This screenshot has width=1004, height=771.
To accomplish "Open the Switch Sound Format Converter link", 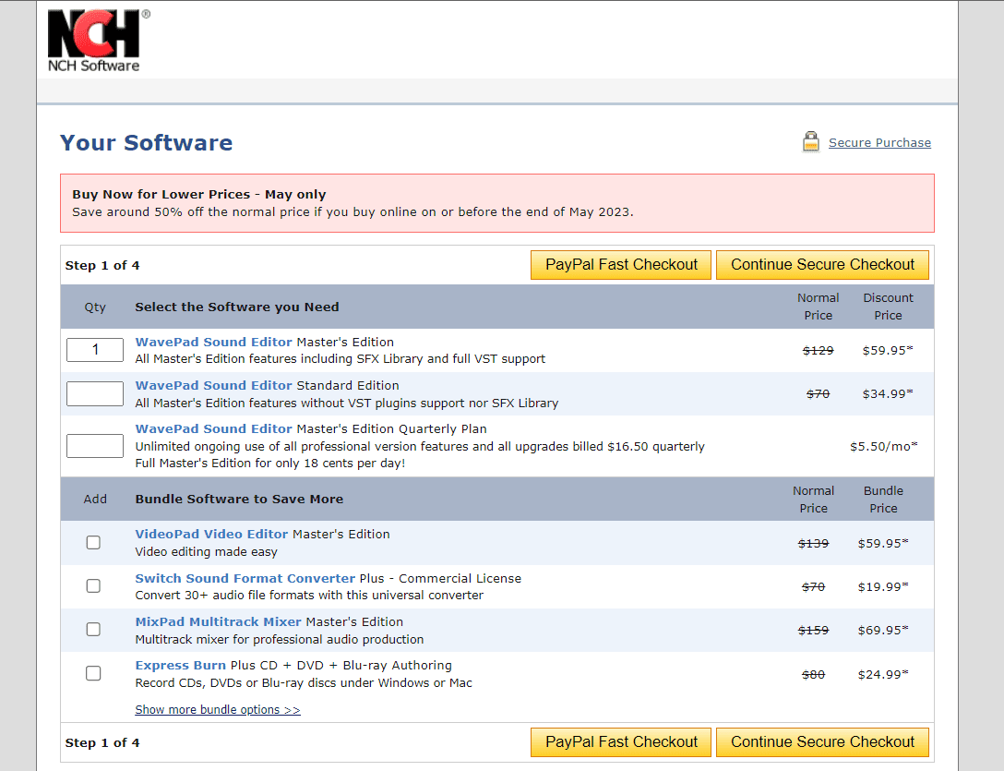I will pos(245,579).
